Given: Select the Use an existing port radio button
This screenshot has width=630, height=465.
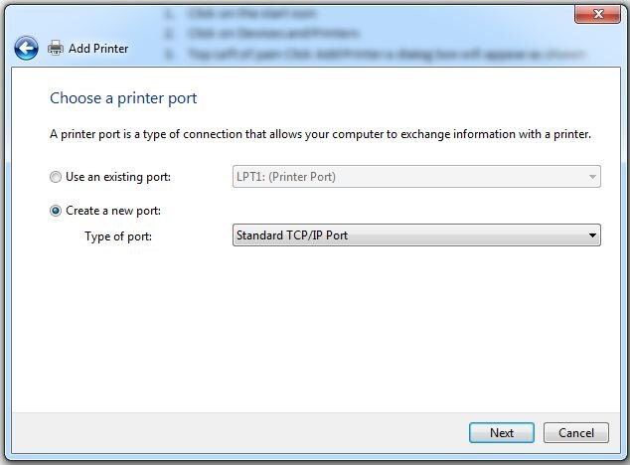Looking at the screenshot, I should [56, 177].
